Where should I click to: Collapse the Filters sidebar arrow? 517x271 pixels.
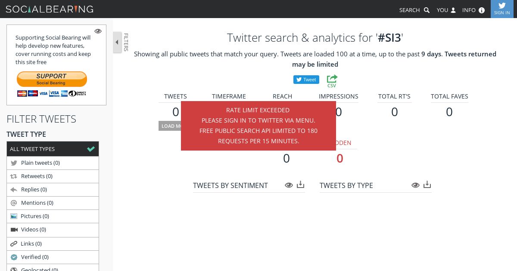[117, 42]
